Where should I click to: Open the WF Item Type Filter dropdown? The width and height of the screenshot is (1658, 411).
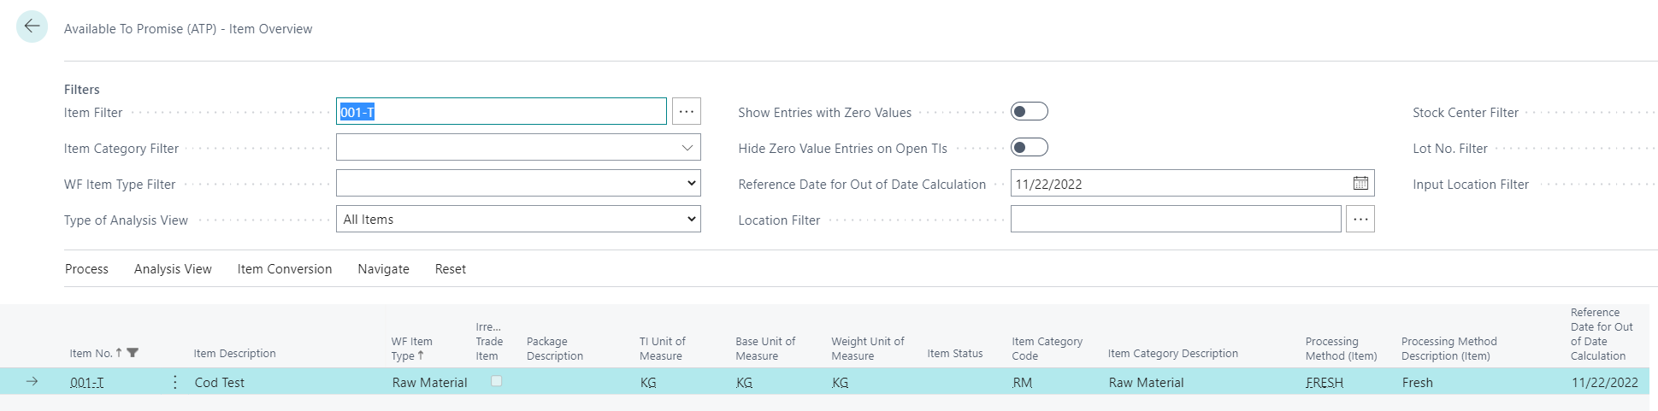[518, 184]
